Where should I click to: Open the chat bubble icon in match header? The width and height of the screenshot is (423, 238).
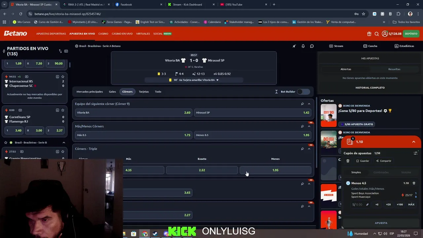pos(312,46)
